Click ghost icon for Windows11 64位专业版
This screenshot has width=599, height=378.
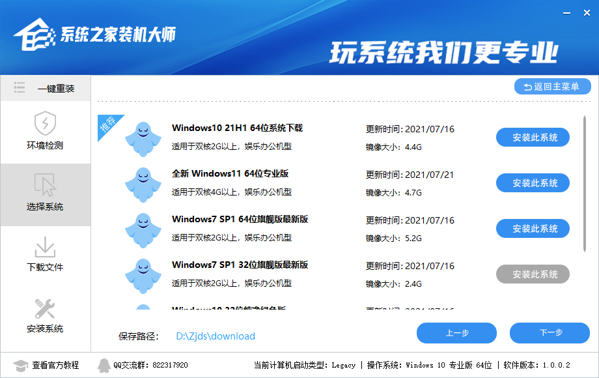(x=143, y=184)
